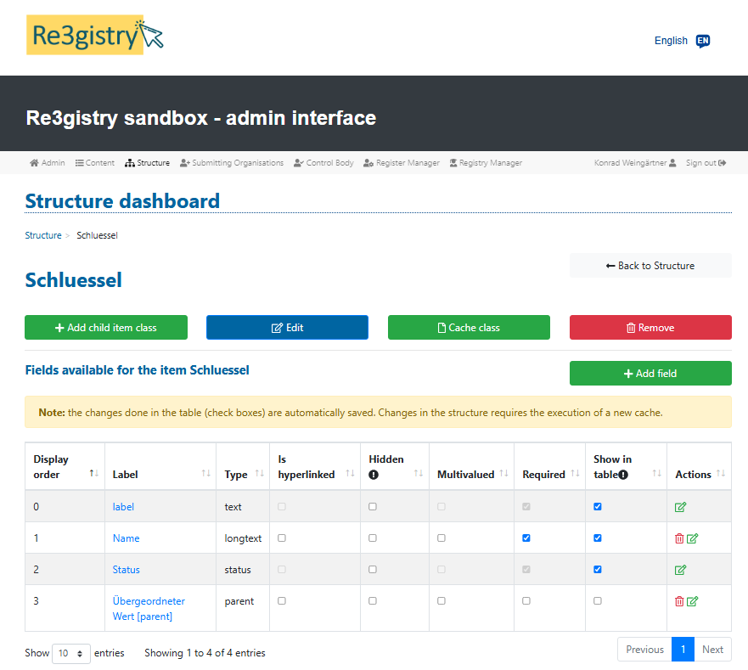Open the Registry Manager menu item
The width and height of the screenshot is (748, 670).
point(485,163)
